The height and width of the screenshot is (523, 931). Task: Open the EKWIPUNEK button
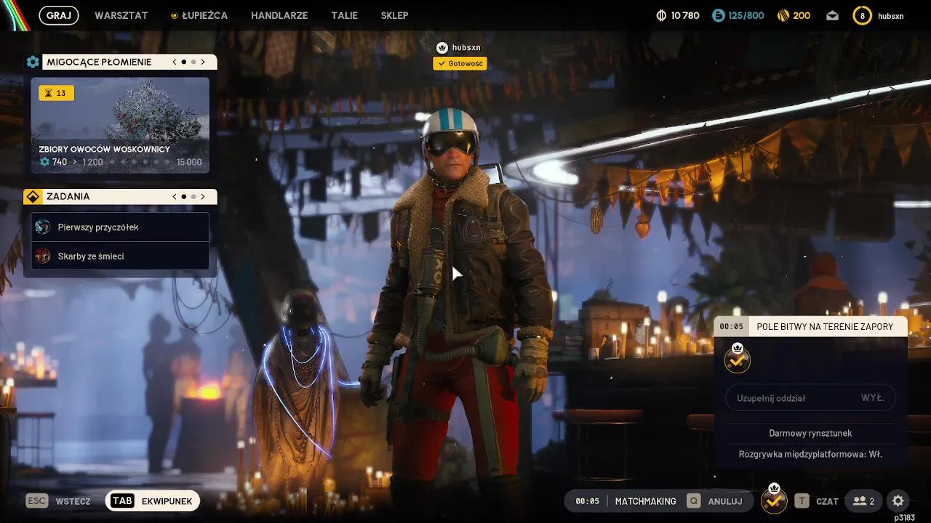153,501
